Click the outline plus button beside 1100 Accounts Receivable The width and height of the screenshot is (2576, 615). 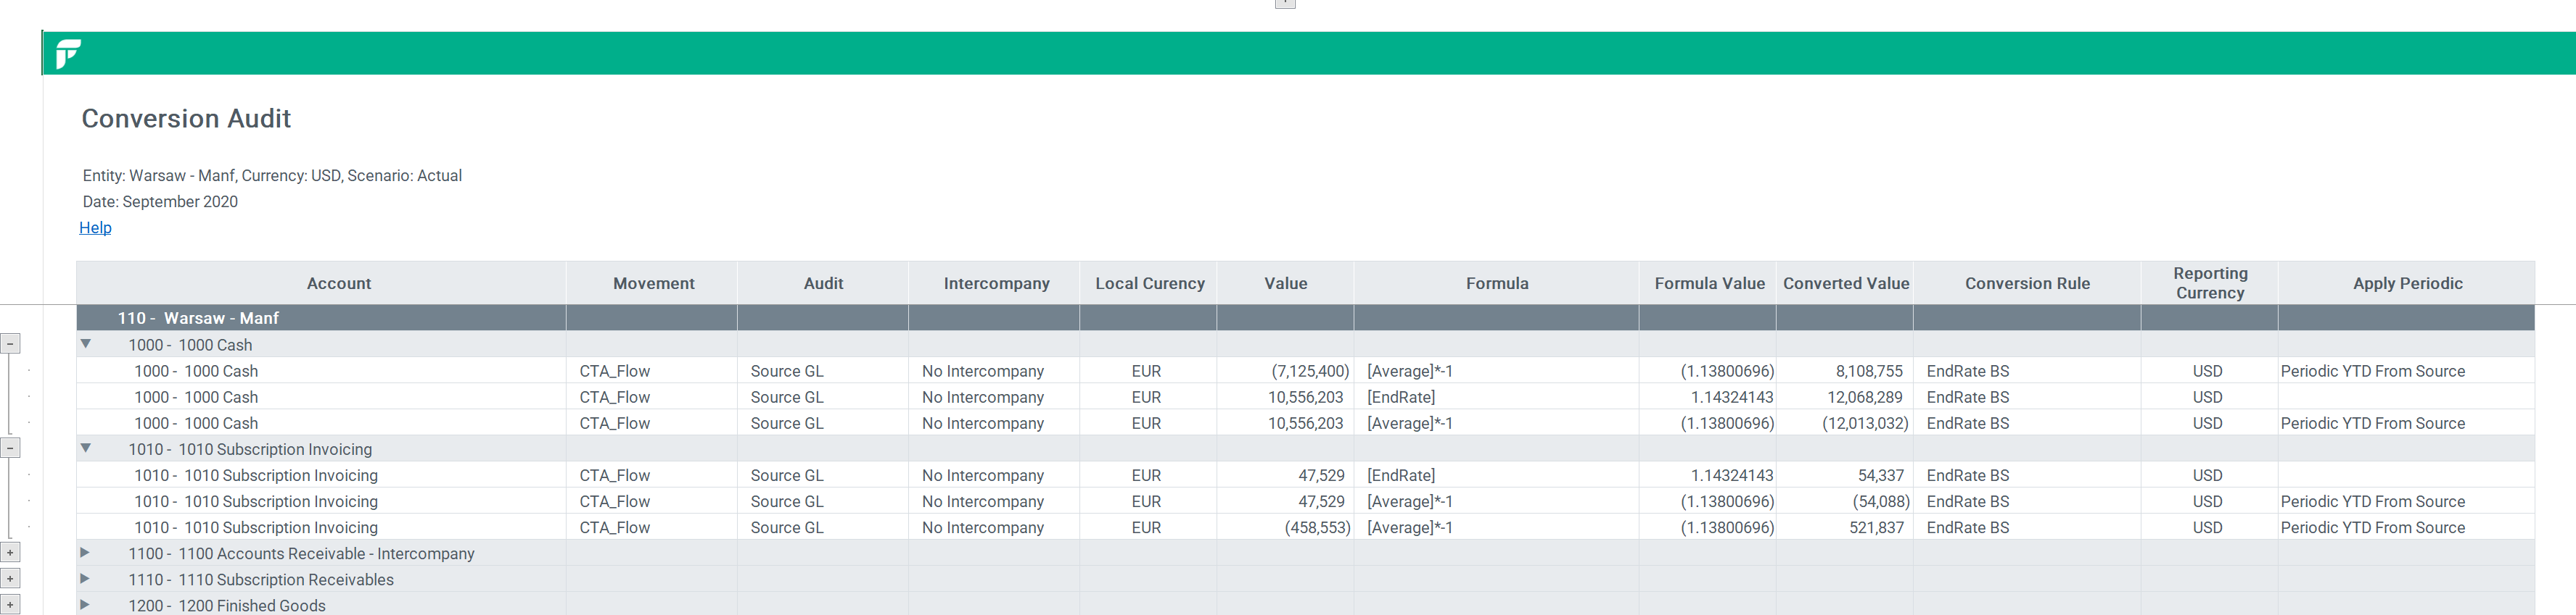pyautogui.click(x=10, y=552)
